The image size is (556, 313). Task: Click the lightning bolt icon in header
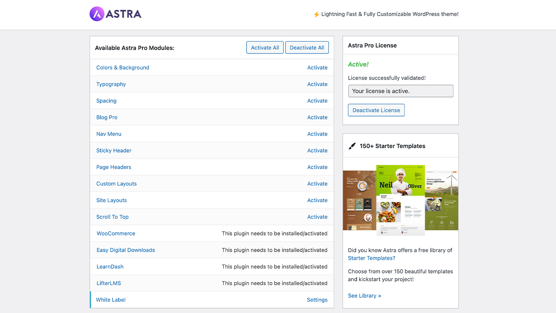tap(316, 14)
